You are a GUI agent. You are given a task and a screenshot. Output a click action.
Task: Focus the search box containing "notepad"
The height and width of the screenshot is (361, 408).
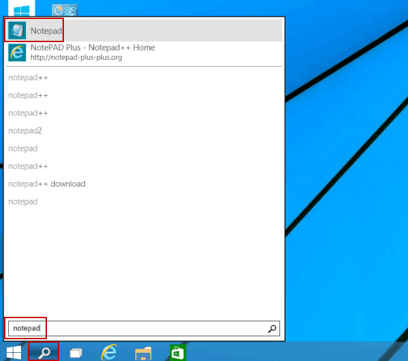(x=144, y=328)
